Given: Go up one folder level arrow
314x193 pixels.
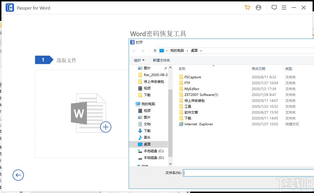Looking at the screenshot, I should pos(155,51).
